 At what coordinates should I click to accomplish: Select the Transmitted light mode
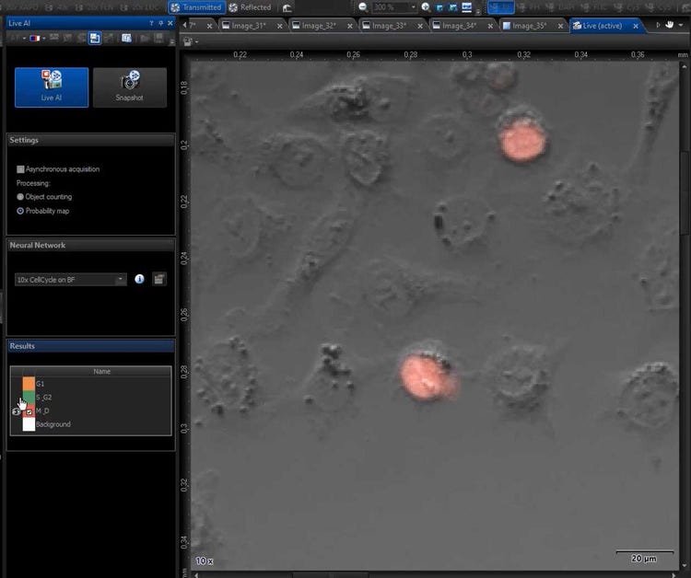(196, 7)
